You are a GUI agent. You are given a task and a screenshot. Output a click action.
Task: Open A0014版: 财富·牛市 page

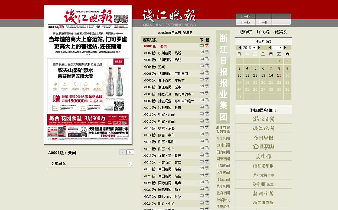click(x=159, y=135)
